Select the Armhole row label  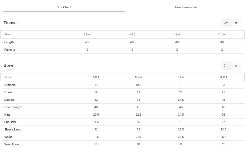[x=10, y=85]
